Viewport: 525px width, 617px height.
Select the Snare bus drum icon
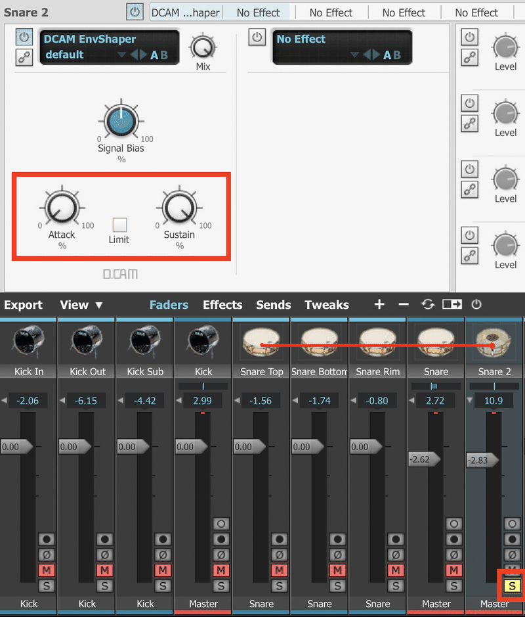(436, 342)
